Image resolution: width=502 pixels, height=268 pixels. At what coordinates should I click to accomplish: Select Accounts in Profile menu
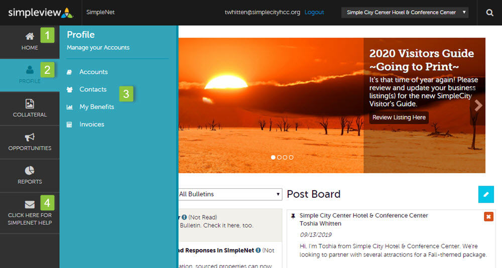tap(93, 72)
